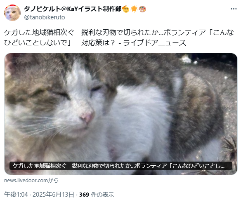Click the Santa hat on the avatar
This screenshot has height=202, width=241.
point(12,7)
